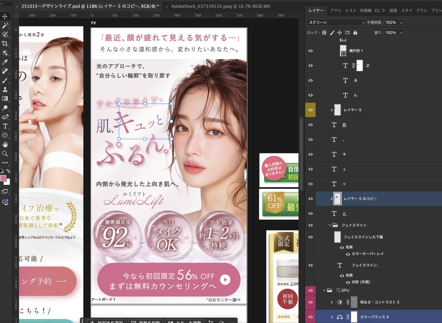This screenshot has height=323, width=442.
Task: Click the white background color swatch
Action: tap(7, 182)
